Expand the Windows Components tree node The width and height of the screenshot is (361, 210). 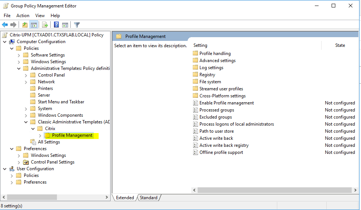point(26,116)
